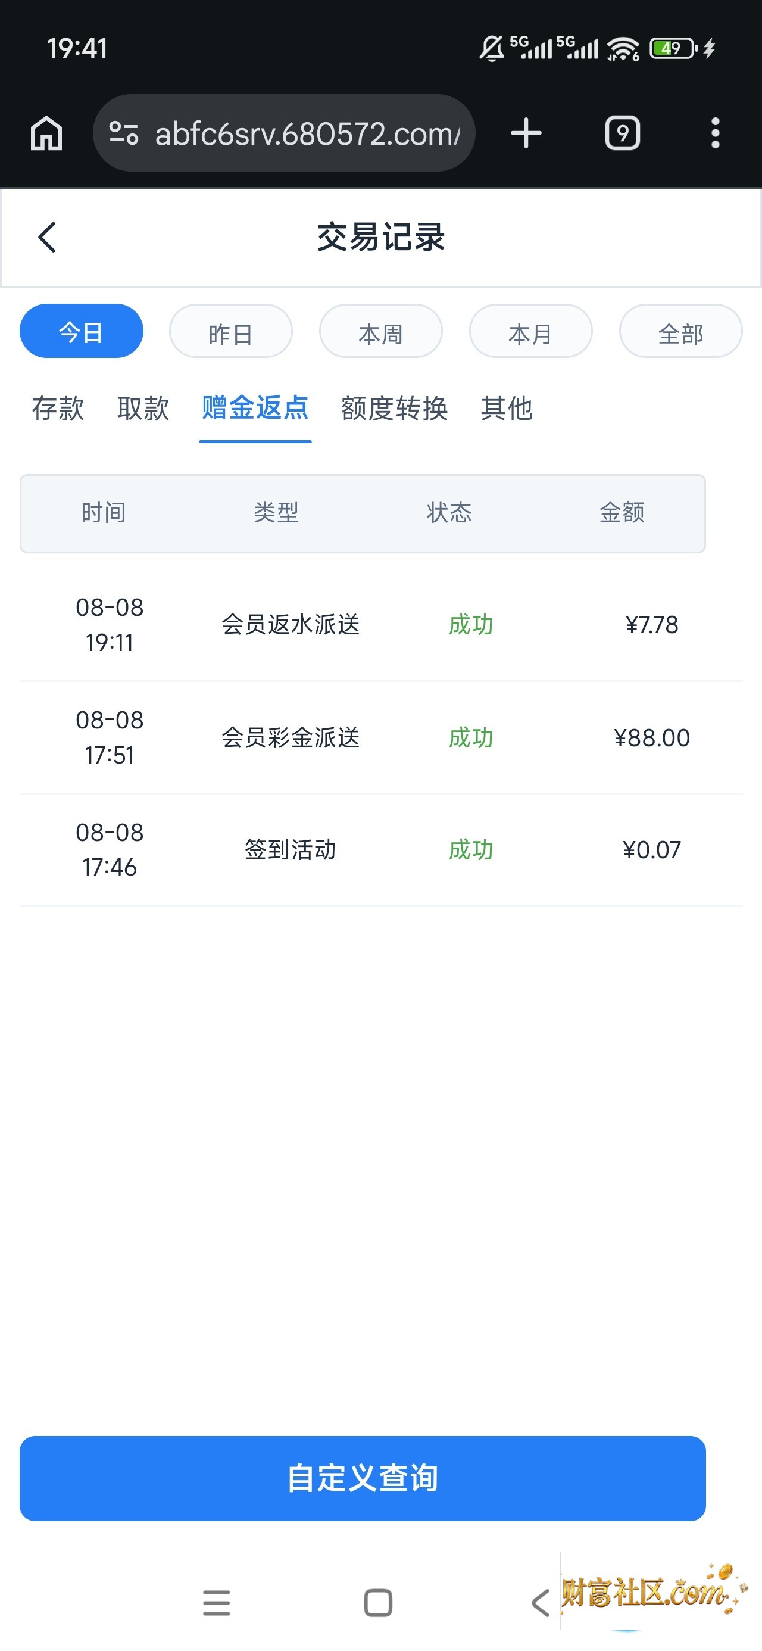Go back using the header arrow

tap(47, 238)
